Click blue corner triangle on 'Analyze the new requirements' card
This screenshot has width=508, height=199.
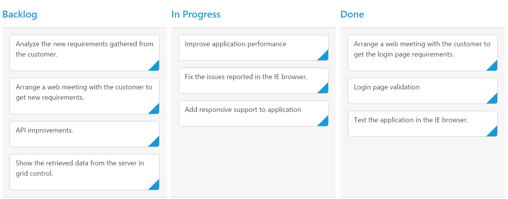click(155, 67)
